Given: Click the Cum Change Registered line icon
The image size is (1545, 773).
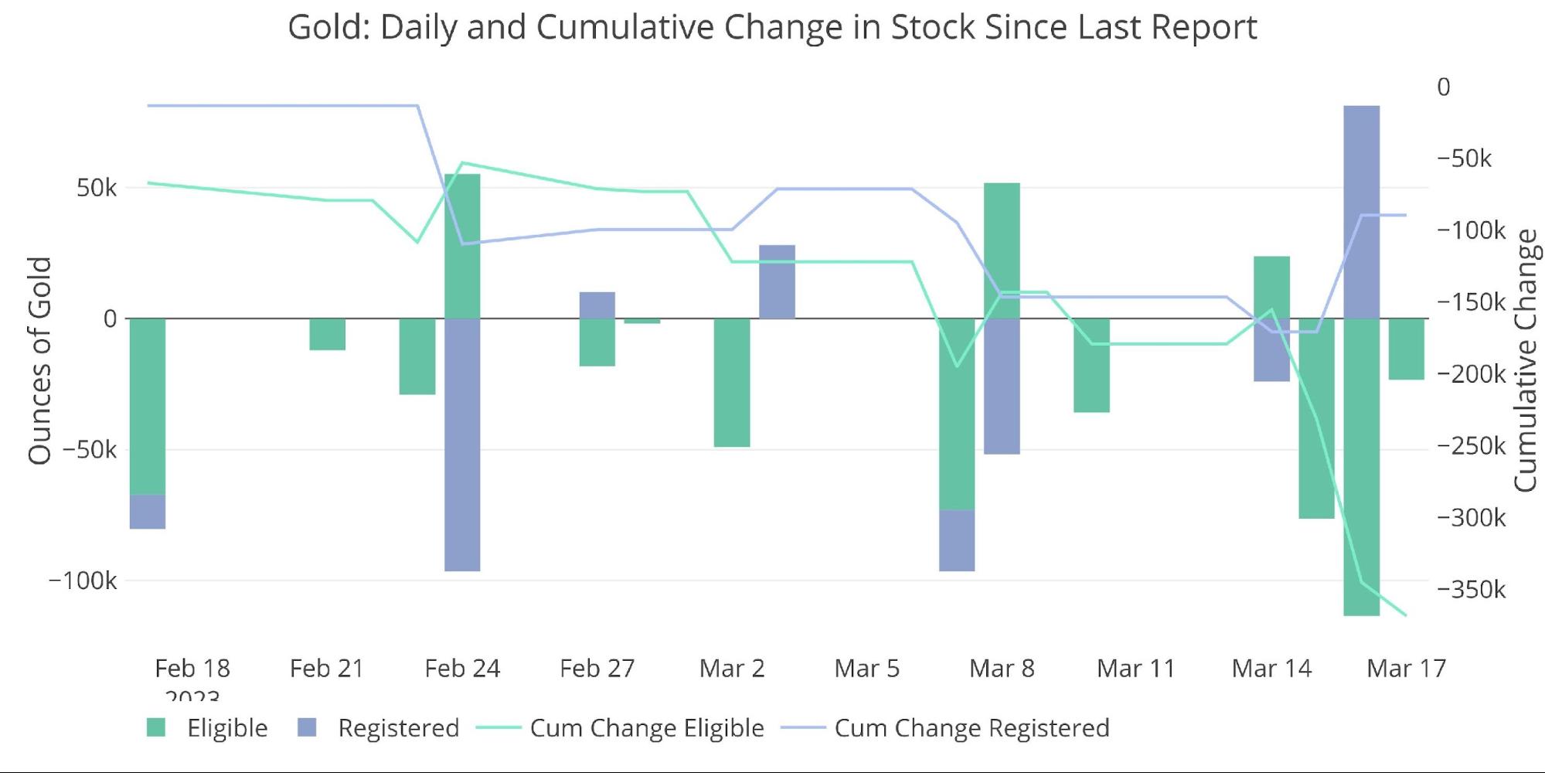Looking at the screenshot, I should pos(803,727).
